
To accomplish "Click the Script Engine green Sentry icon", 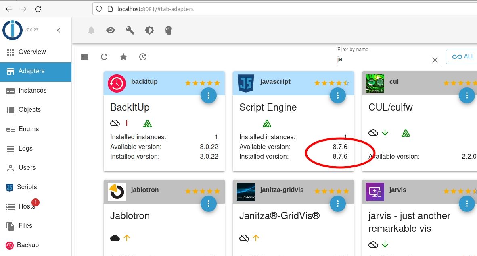I will (x=267, y=123).
